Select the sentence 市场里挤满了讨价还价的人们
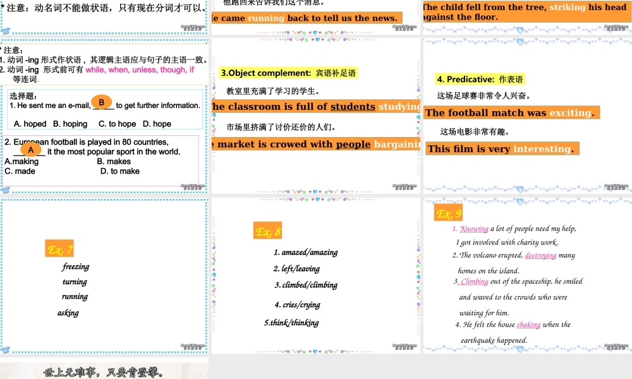The height and width of the screenshot is (379, 632). pyautogui.click(x=281, y=127)
